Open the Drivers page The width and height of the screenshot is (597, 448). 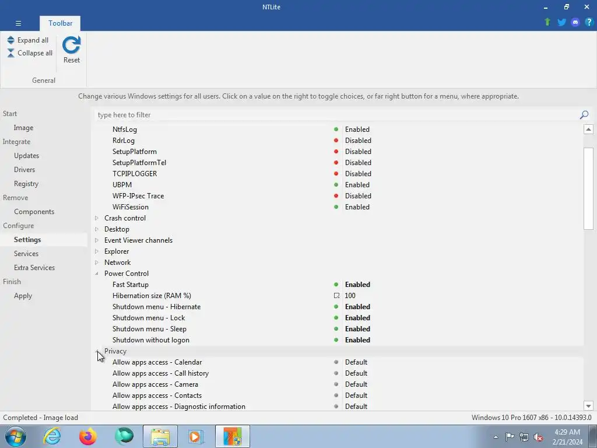tap(24, 170)
